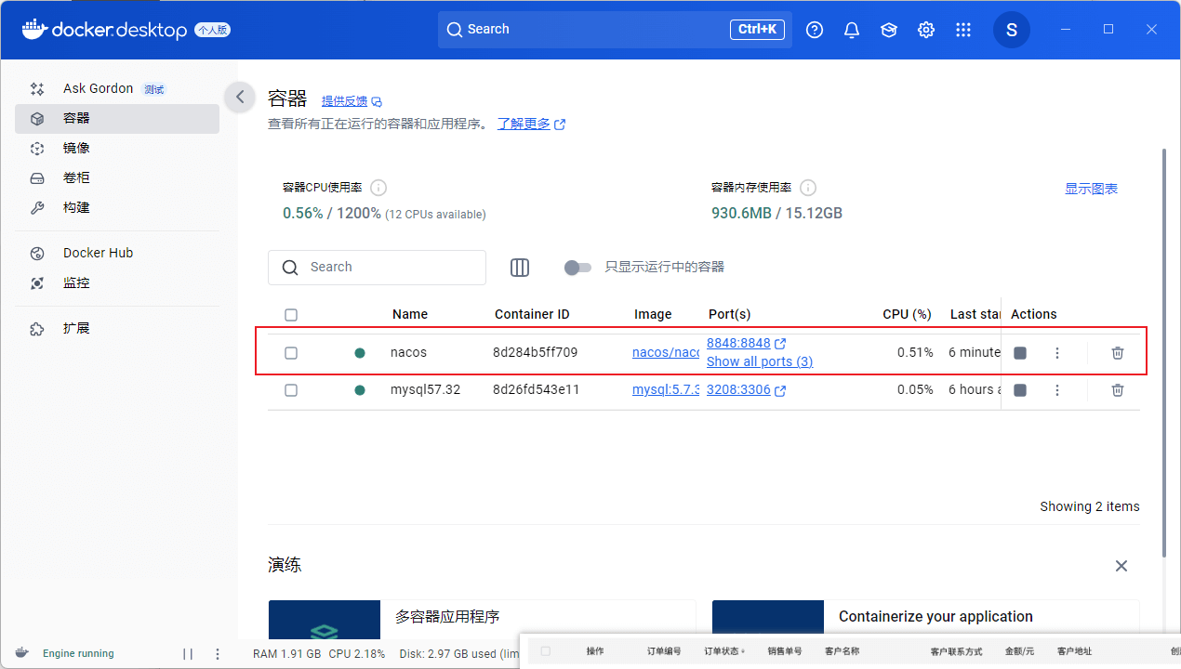Click the Engine running status
The height and width of the screenshot is (669, 1181).
coord(78,654)
